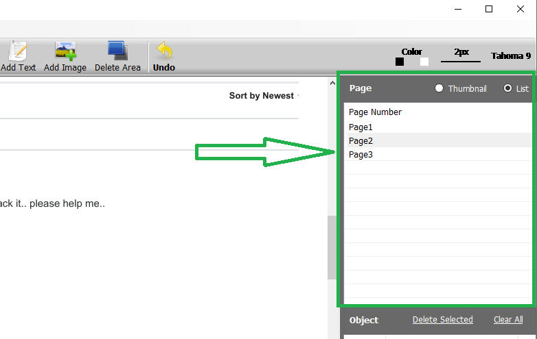Select the Delete Area tool
This screenshot has width=537, height=339.
coord(117,56)
